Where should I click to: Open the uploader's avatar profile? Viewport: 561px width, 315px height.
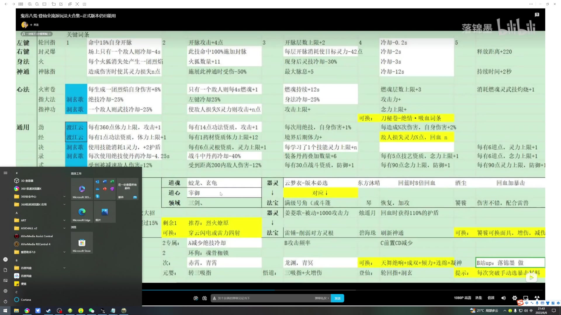tap(25, 25)
